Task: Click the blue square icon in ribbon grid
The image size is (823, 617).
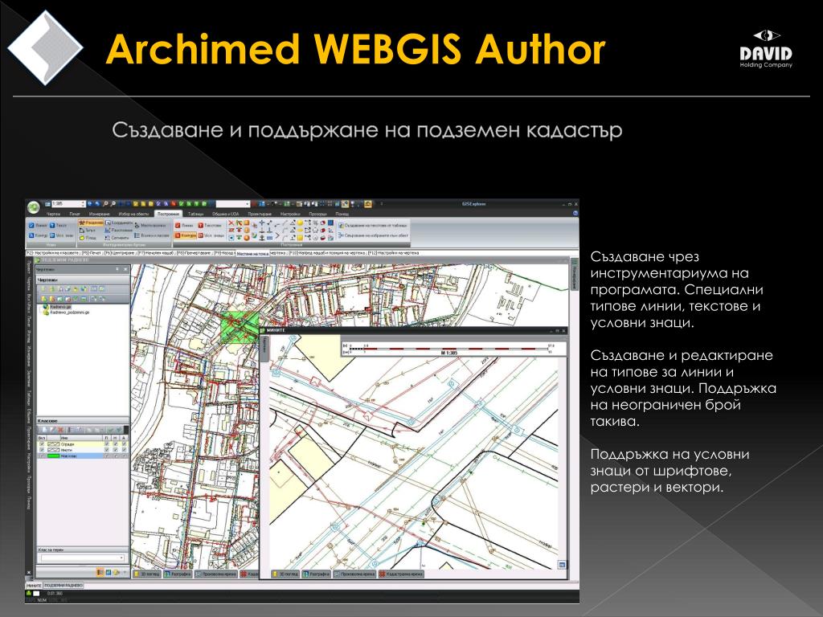Action: 330,223
